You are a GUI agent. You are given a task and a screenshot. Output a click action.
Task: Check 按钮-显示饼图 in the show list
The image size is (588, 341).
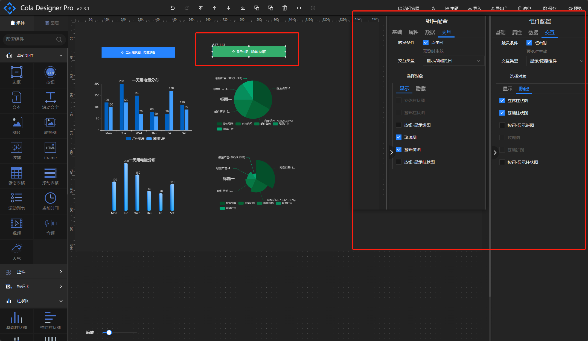point(399,125)
